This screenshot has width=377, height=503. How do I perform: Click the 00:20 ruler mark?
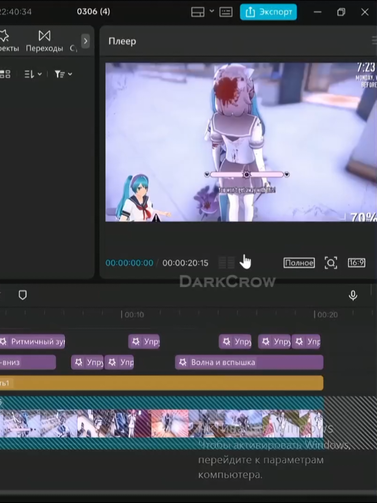click(x=326, y=315)
